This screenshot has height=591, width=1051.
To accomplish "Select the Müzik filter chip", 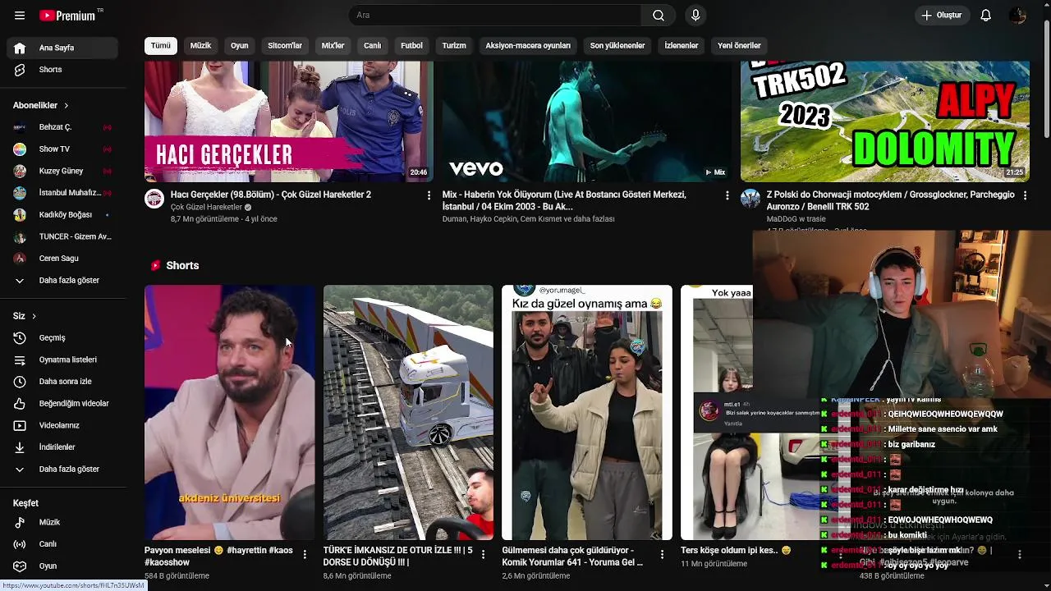I will [201, 46].
